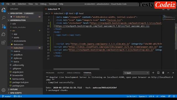Open polyfills.ts file

pyautogui.click(x=18, y=55)
